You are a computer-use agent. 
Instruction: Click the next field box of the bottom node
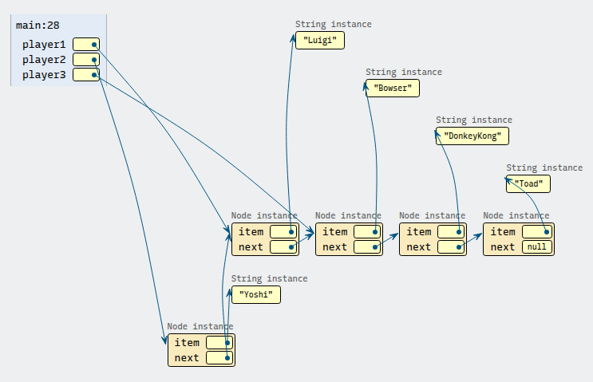tap(219, 358)
